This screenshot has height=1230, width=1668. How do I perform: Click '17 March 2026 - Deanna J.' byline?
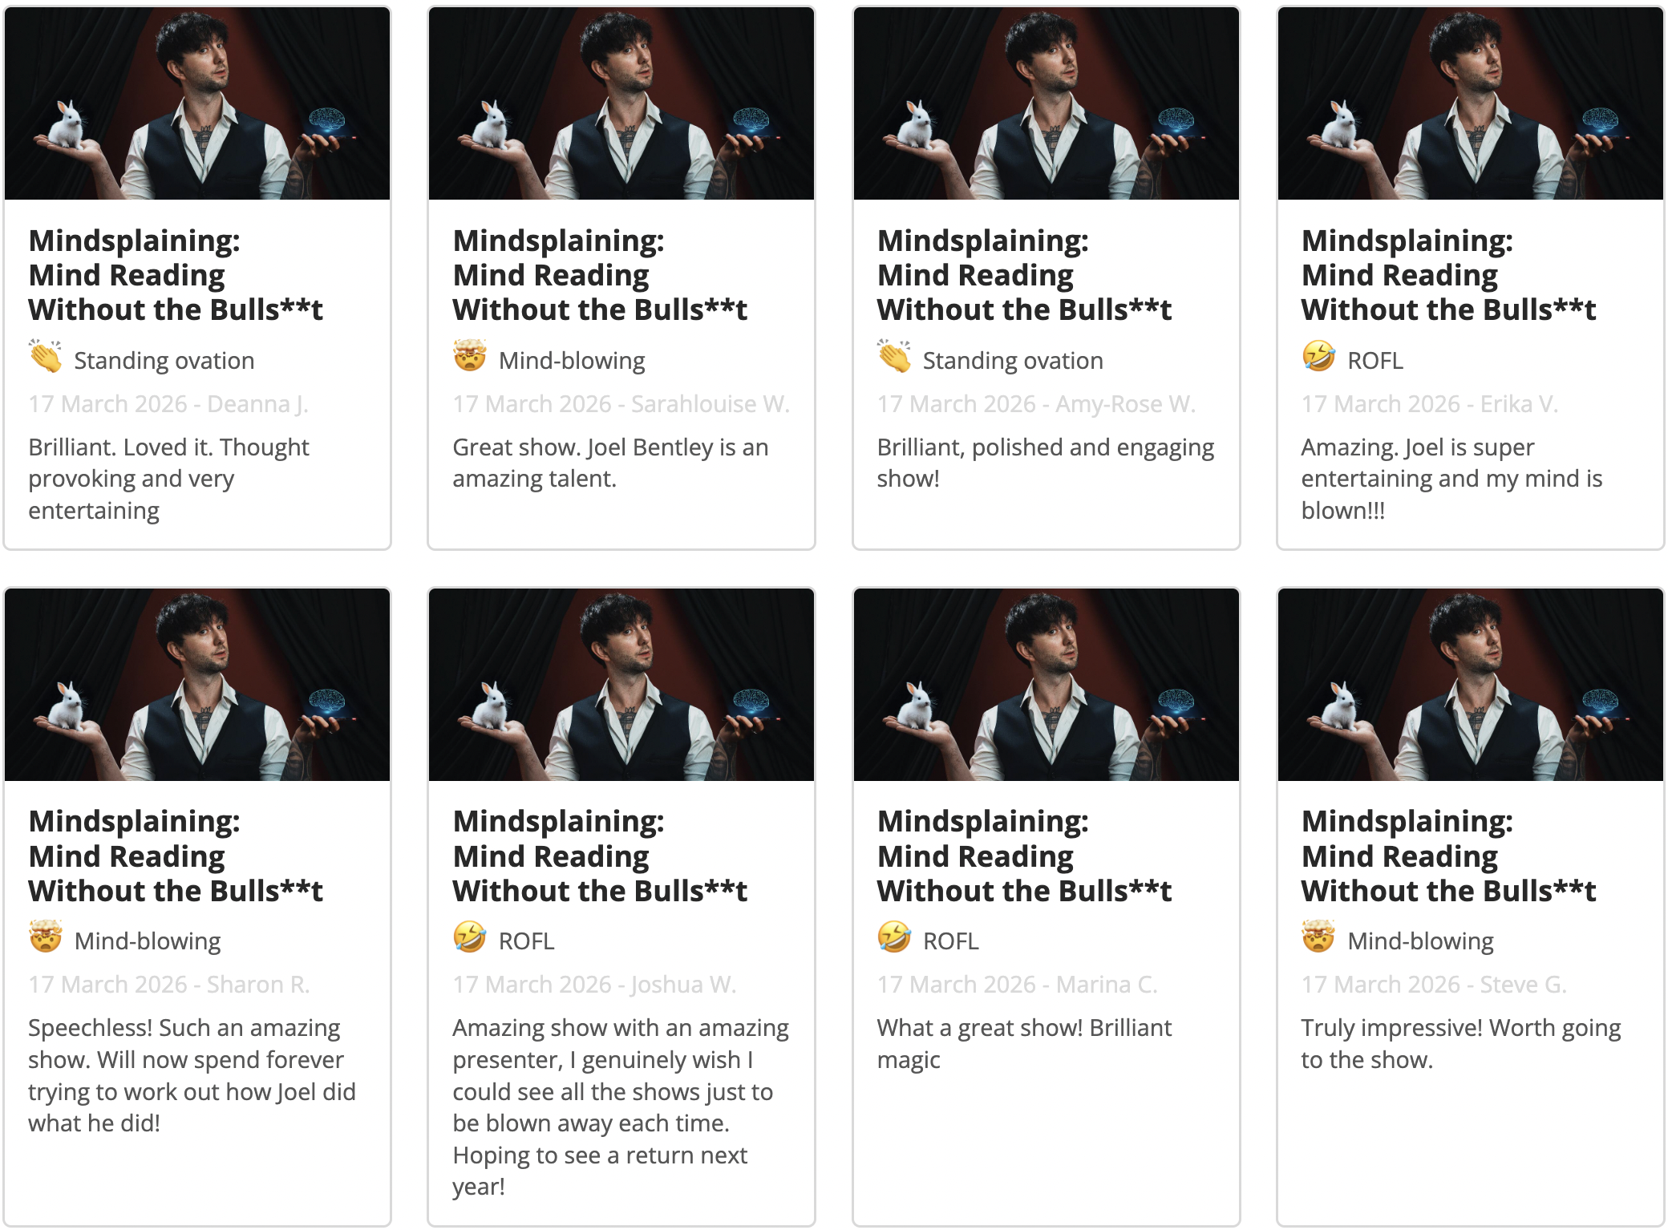[168, 404]
